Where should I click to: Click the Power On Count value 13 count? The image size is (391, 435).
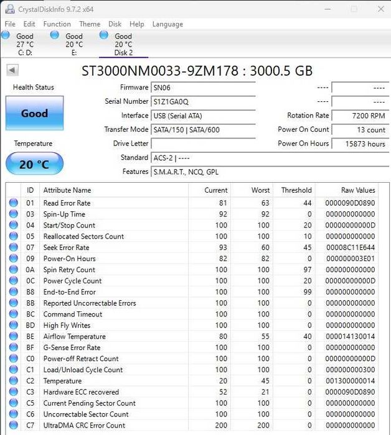pyautogui.click(x=360, y=130)
